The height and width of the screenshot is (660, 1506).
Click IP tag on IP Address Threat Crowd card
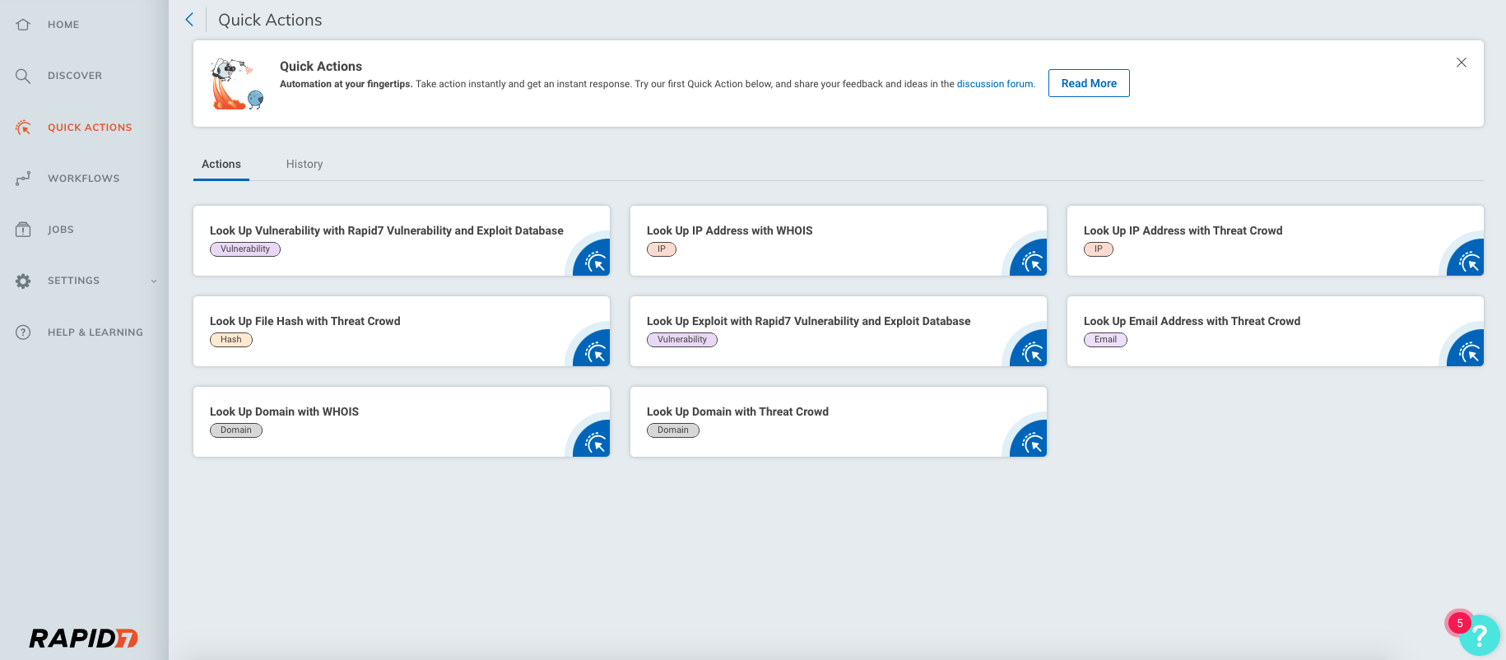point(1099,249)
